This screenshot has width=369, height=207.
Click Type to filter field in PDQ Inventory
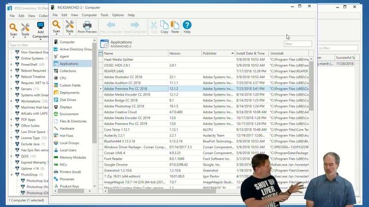coord(28,45)
